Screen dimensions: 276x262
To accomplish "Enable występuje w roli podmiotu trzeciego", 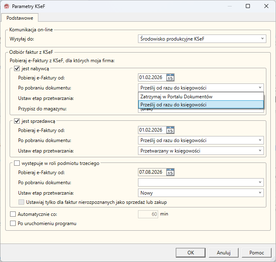I will (x=17, y=163).
